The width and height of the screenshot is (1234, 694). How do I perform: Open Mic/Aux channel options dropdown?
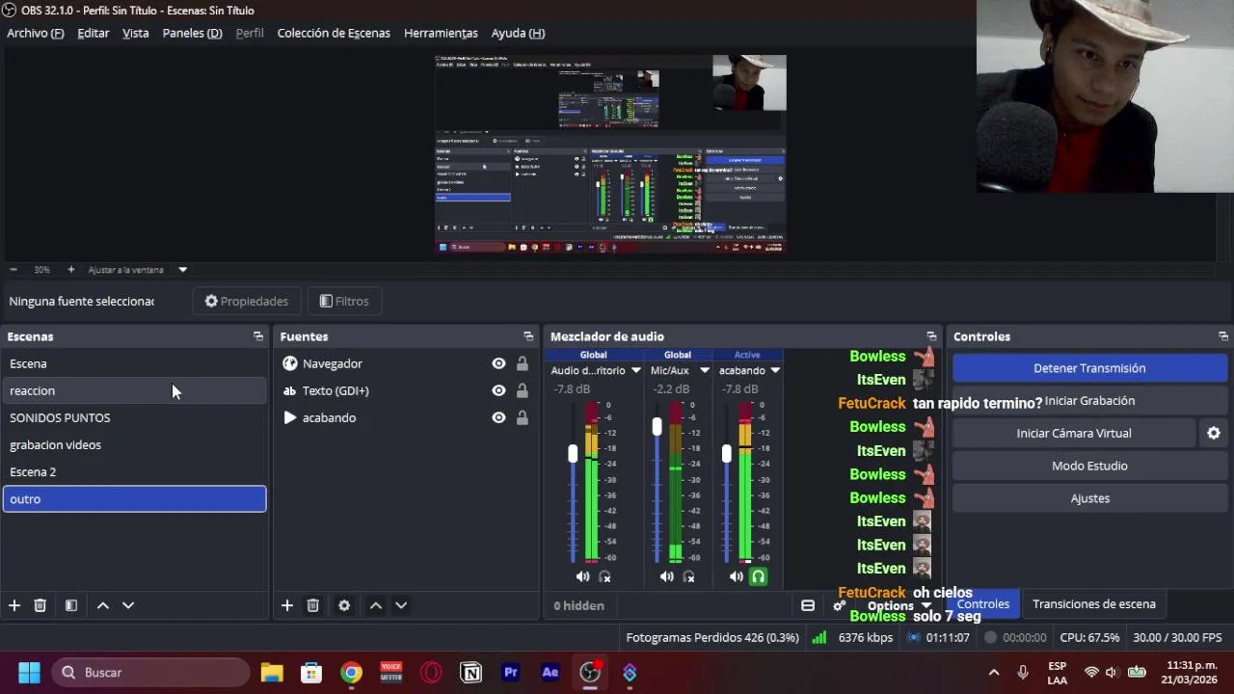[x=705, y=370]
